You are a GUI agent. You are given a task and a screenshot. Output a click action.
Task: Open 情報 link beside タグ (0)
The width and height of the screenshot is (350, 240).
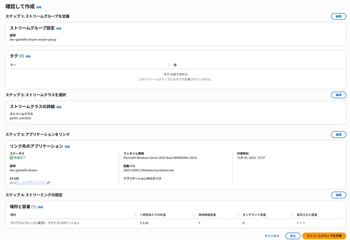tap(28, 57)
